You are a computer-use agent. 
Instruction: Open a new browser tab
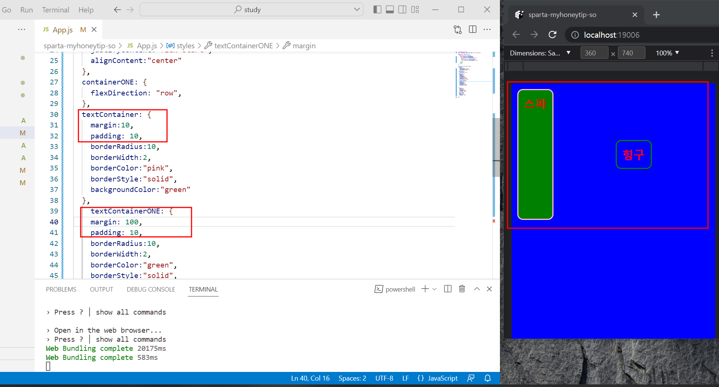[656, 15]
